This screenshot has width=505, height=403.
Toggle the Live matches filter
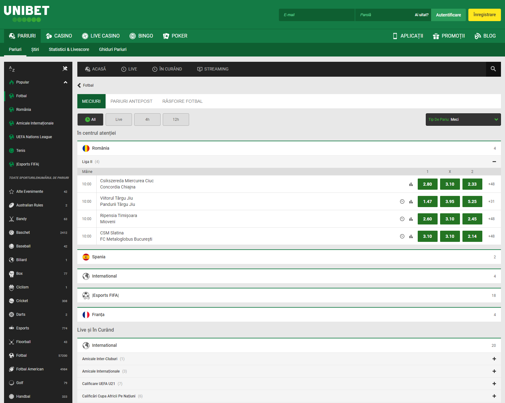[119, 120]
